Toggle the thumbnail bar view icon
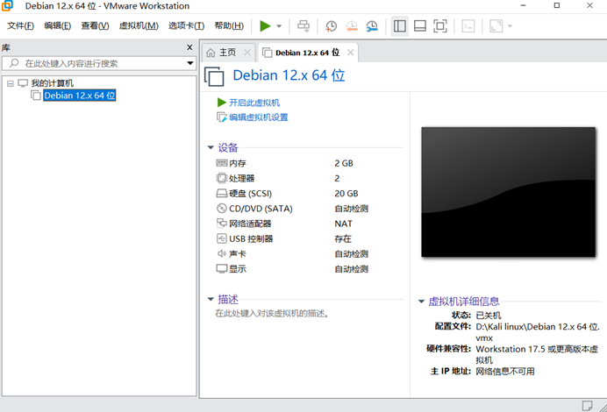The height and width of the screenshot is (412, 607). [420, 26]
